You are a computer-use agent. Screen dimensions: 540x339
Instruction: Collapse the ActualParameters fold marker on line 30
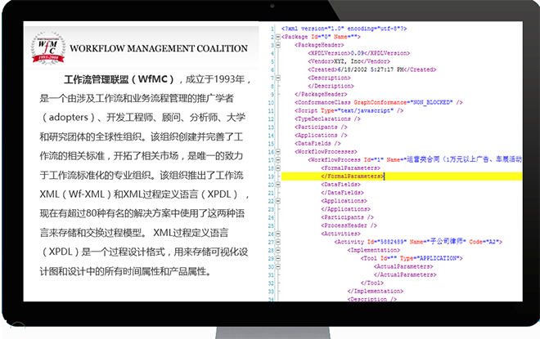point(278,266)
